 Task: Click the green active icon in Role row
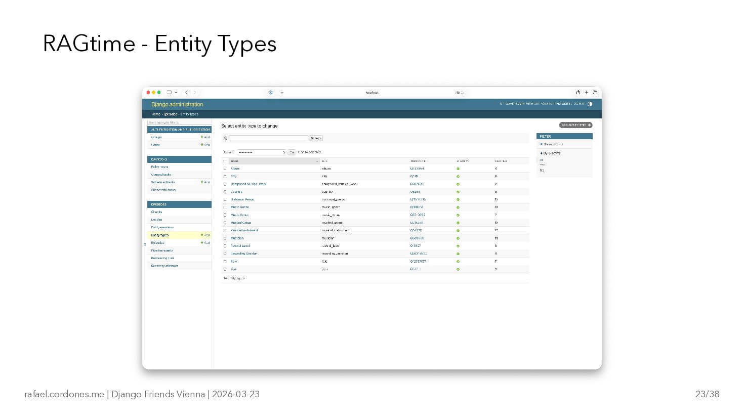(458, 262)
